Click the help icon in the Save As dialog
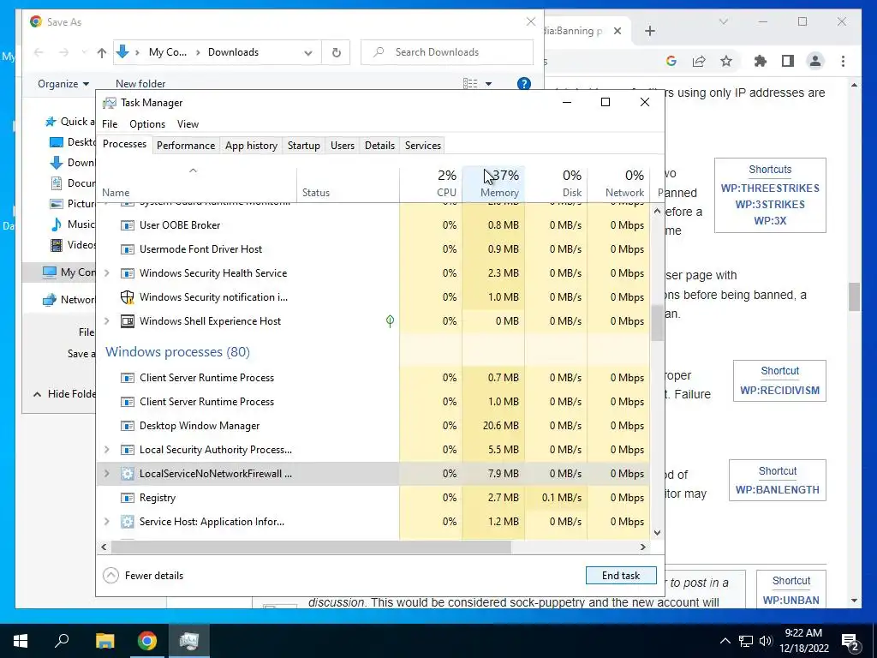 [x=523, y=84]
